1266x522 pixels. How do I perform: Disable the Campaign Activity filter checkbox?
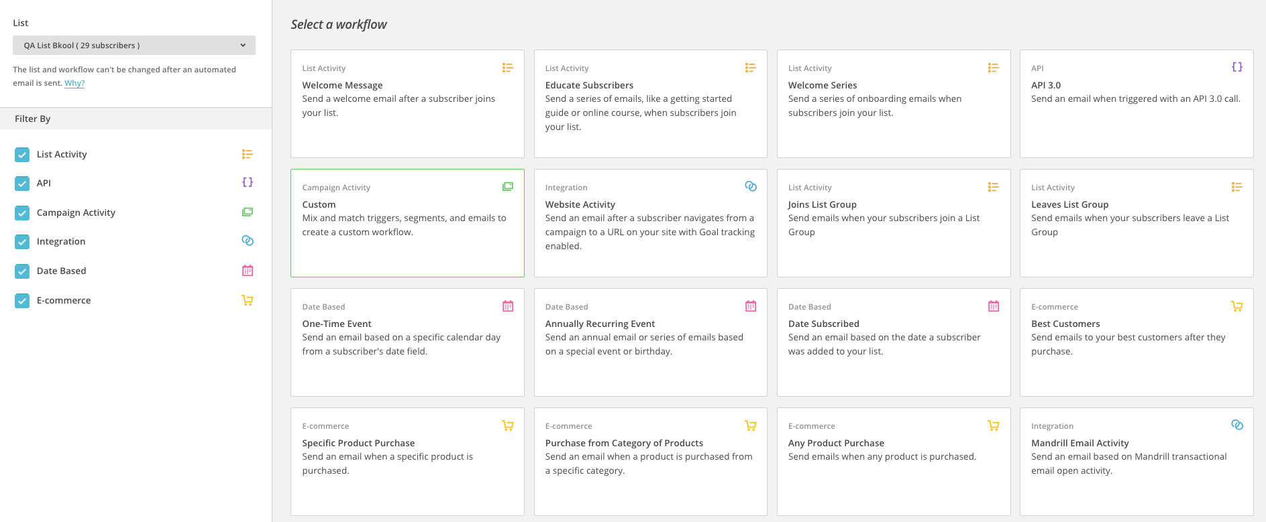click(22, 213)
